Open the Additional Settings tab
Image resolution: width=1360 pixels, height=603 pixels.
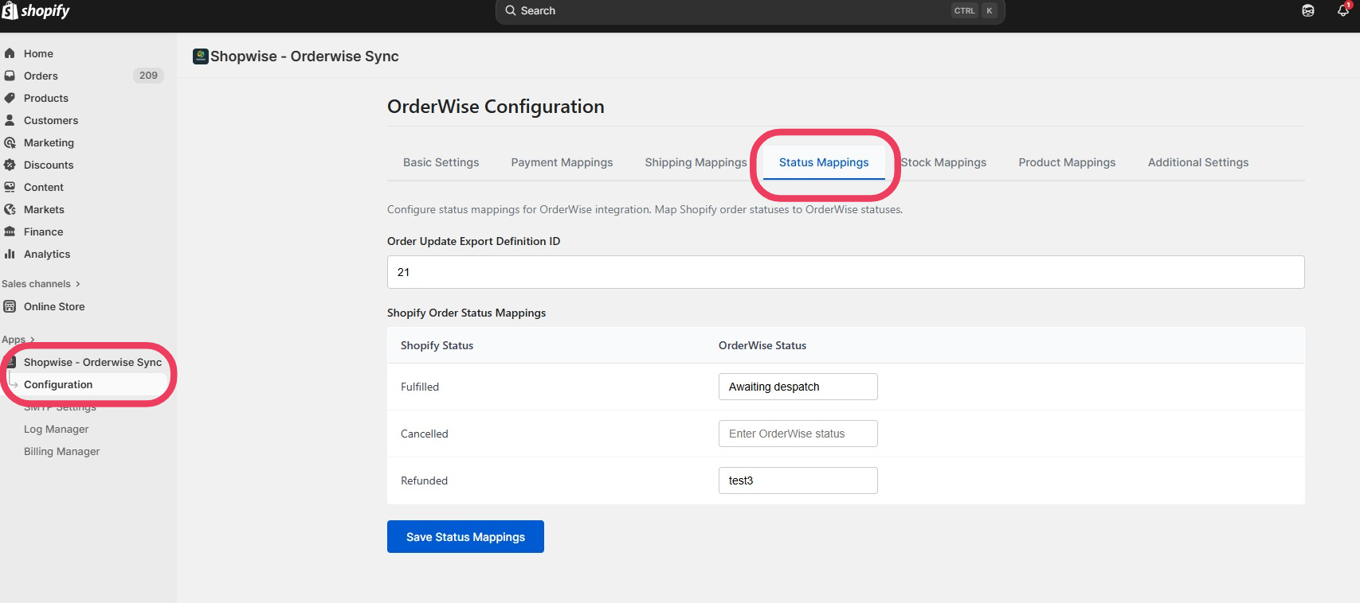1198,162
